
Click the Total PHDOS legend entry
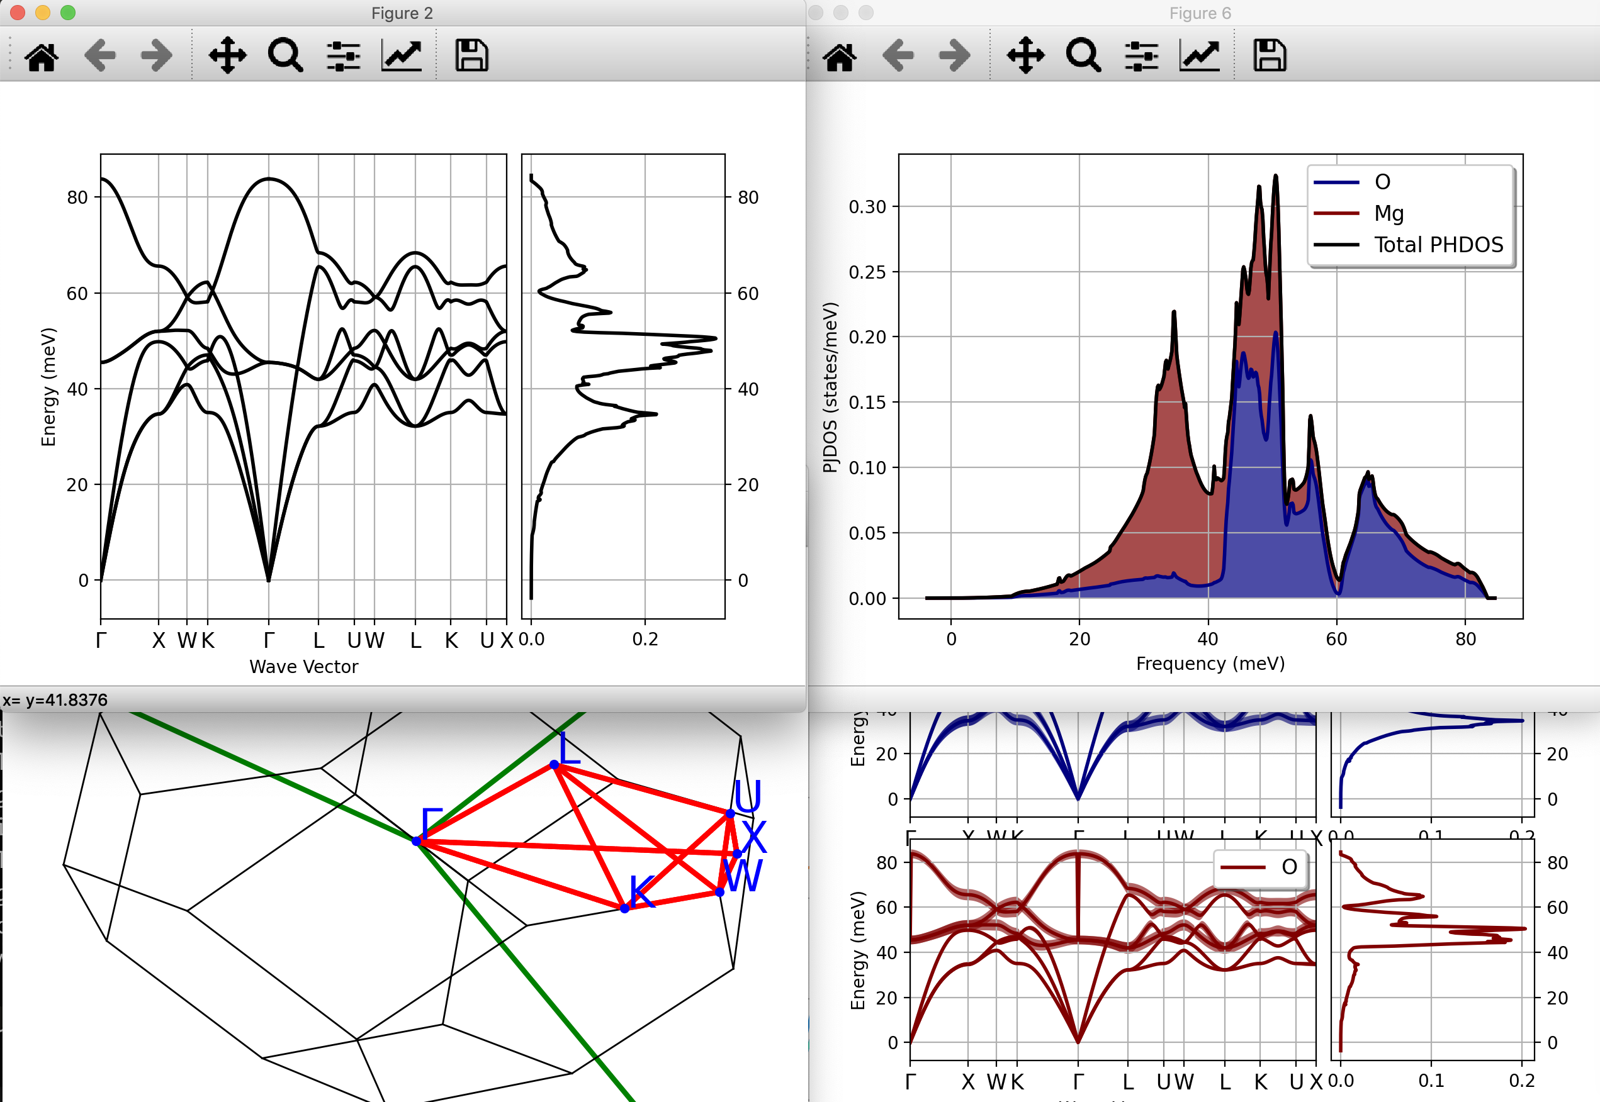(x=1438, y=245)
